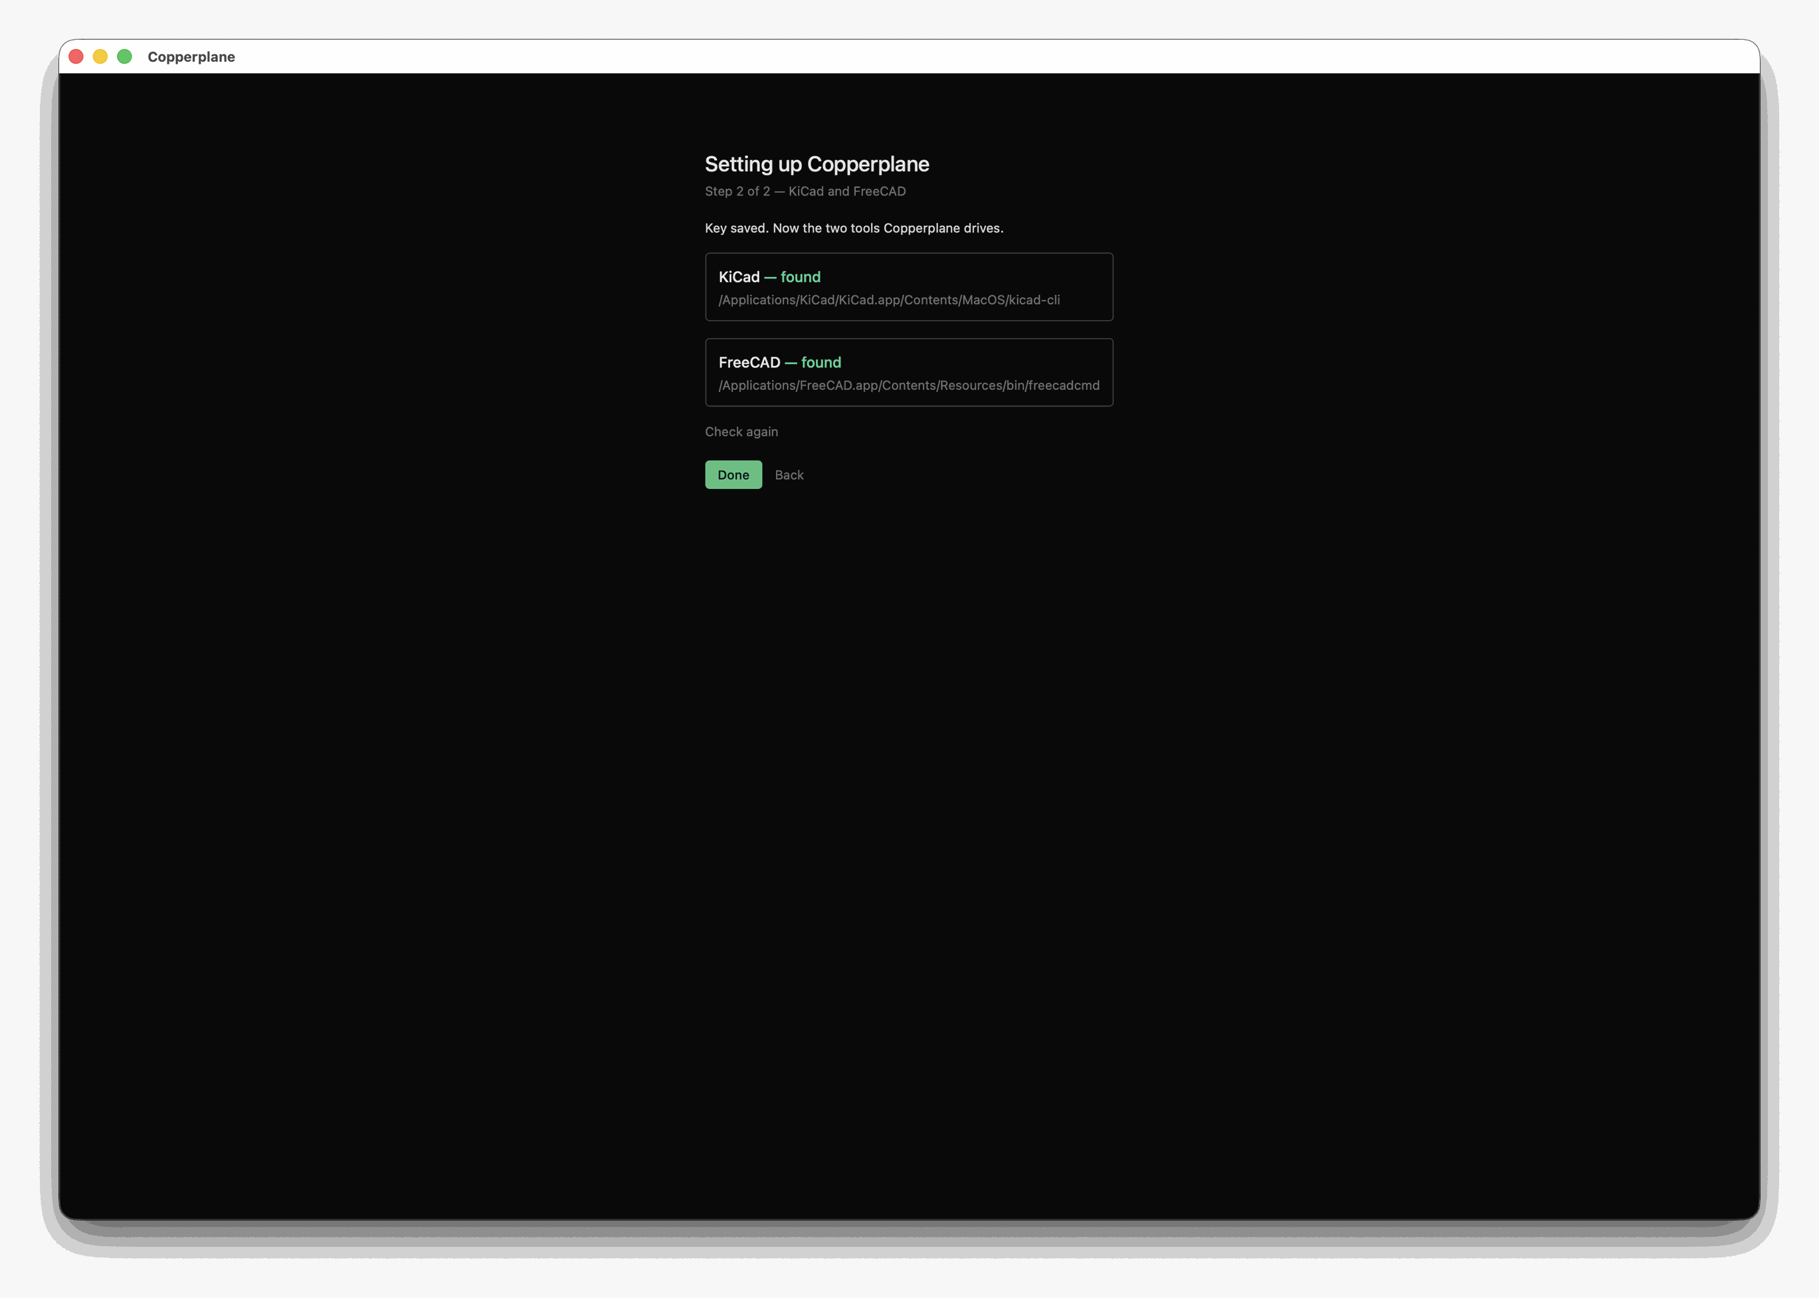This screenshot has width=1819, height=1298.
Task: Select the KiCad found status card
Action: pos(909,287)
